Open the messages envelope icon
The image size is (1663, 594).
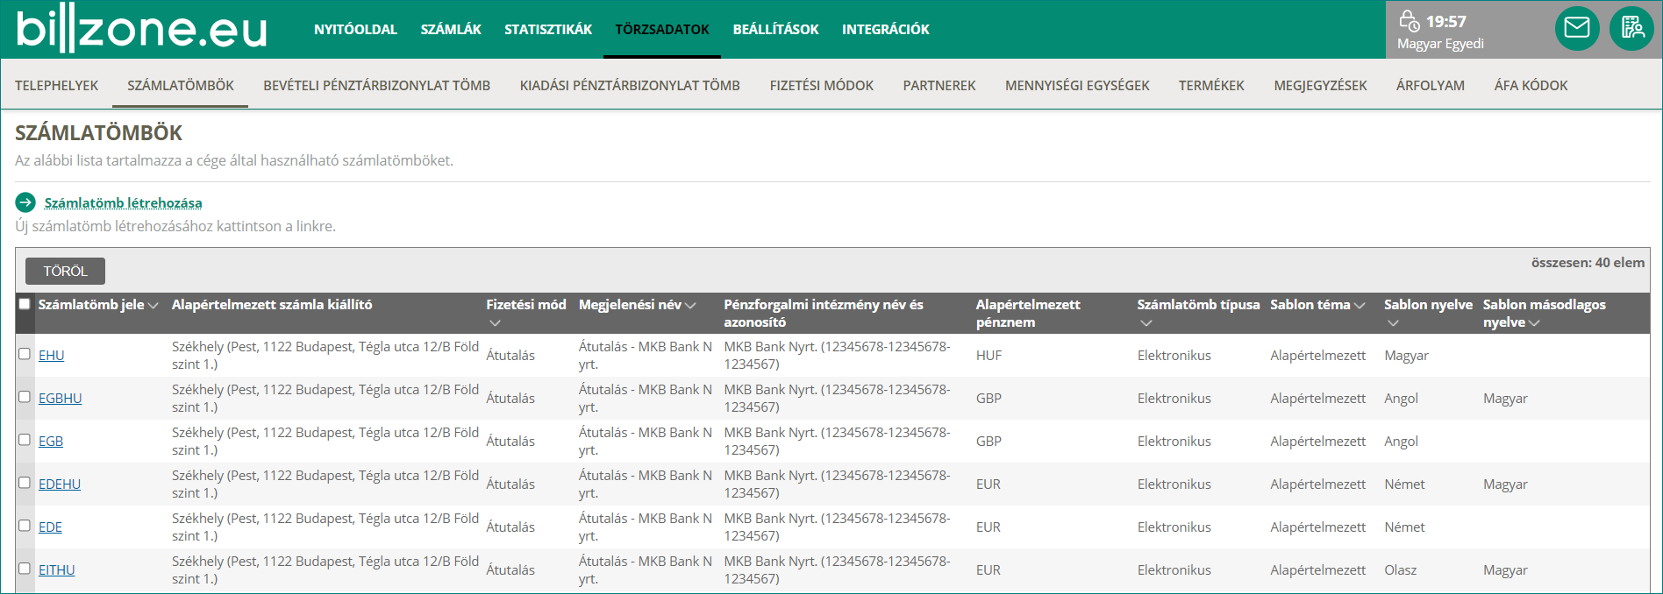[1577, 28]
